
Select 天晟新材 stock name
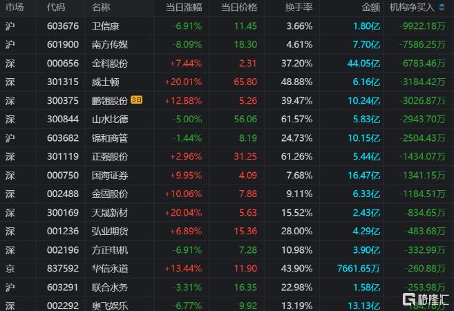[110, 213]
